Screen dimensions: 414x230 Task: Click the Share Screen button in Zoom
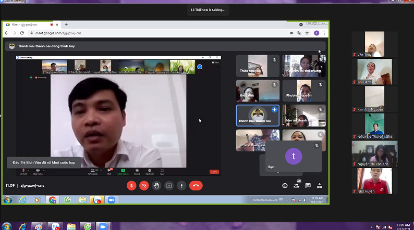[x=124, y=171]
